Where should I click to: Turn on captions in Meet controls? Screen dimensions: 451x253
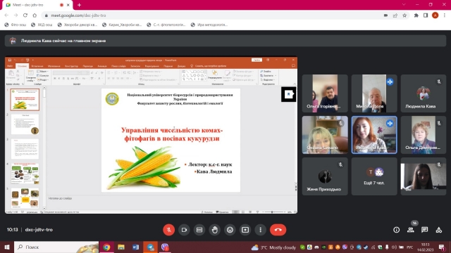[199, 230]
